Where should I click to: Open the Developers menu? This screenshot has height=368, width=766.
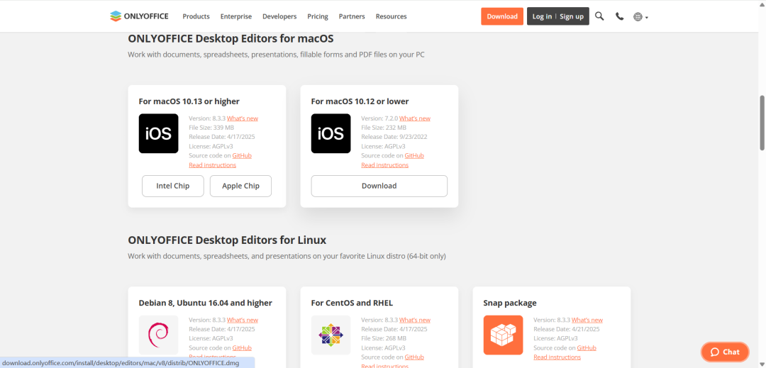pyautogui.click(x=279, y=16)
